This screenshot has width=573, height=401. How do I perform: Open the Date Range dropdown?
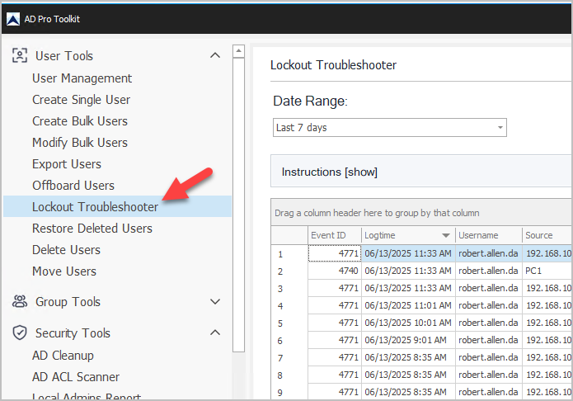pyautogui.click(x=389, y=127)
